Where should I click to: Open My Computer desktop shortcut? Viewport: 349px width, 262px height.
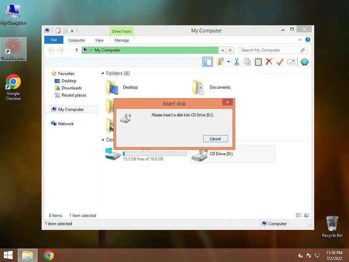(13, 14)
